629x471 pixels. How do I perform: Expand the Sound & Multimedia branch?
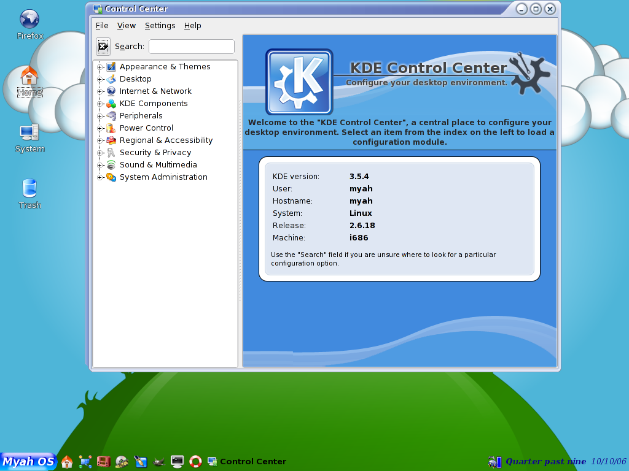tap(100, 165)
